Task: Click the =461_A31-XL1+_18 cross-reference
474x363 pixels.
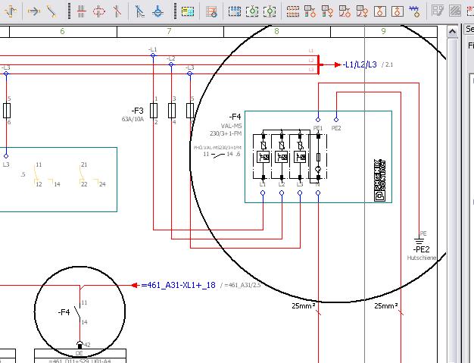Action: click(x=179, y=285)
